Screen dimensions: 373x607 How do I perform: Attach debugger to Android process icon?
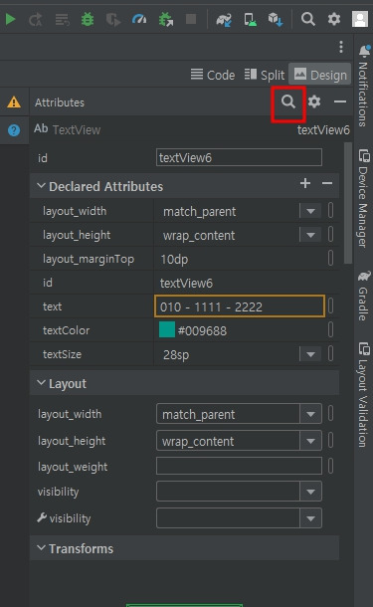165,19
